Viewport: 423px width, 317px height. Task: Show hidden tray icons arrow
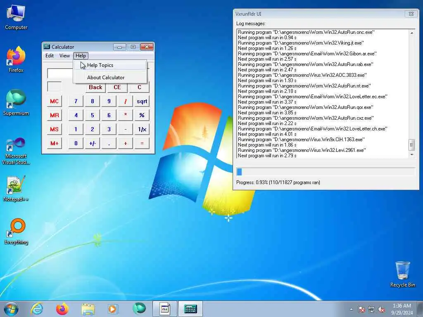(351, 309)
